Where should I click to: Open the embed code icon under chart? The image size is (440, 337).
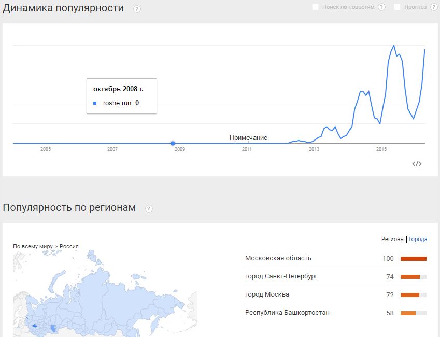pyautogui.click(x=417, y=164)
